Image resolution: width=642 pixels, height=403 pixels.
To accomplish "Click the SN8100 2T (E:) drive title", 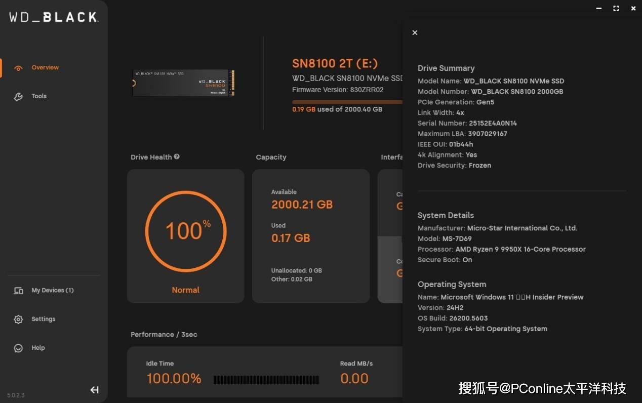I will pyautogui.click(x=335, y=64).
